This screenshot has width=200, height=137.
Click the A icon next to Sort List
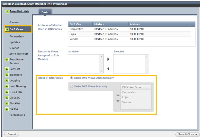point(7,69)
